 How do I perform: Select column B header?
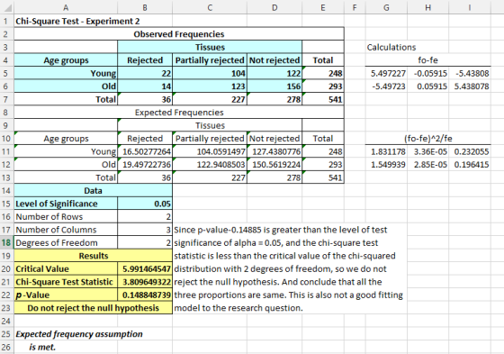[145, 7]
